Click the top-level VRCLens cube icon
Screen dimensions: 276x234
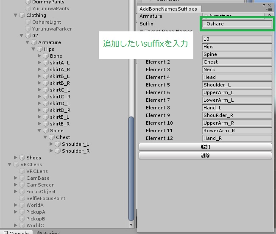pyautogui.click(x=16, y=164)
